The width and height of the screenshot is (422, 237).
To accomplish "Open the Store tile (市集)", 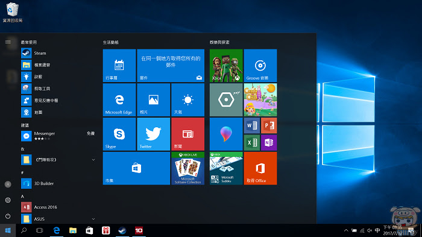I will [x=136, y=168].
